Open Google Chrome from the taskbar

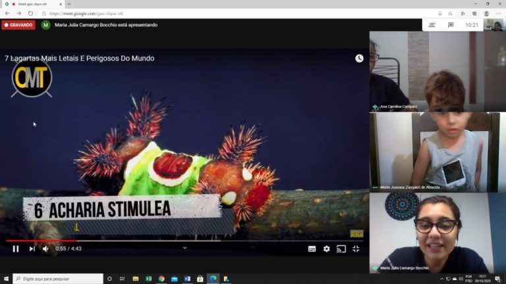coord(161,279)
